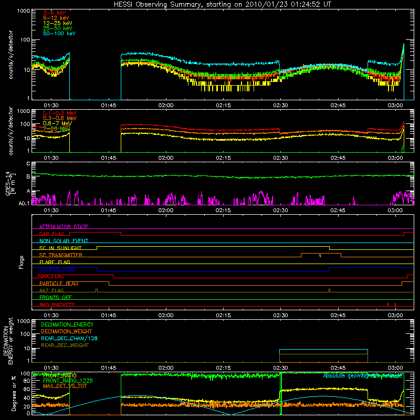Click the 12-25 keV legend label

tap(58, 23)
